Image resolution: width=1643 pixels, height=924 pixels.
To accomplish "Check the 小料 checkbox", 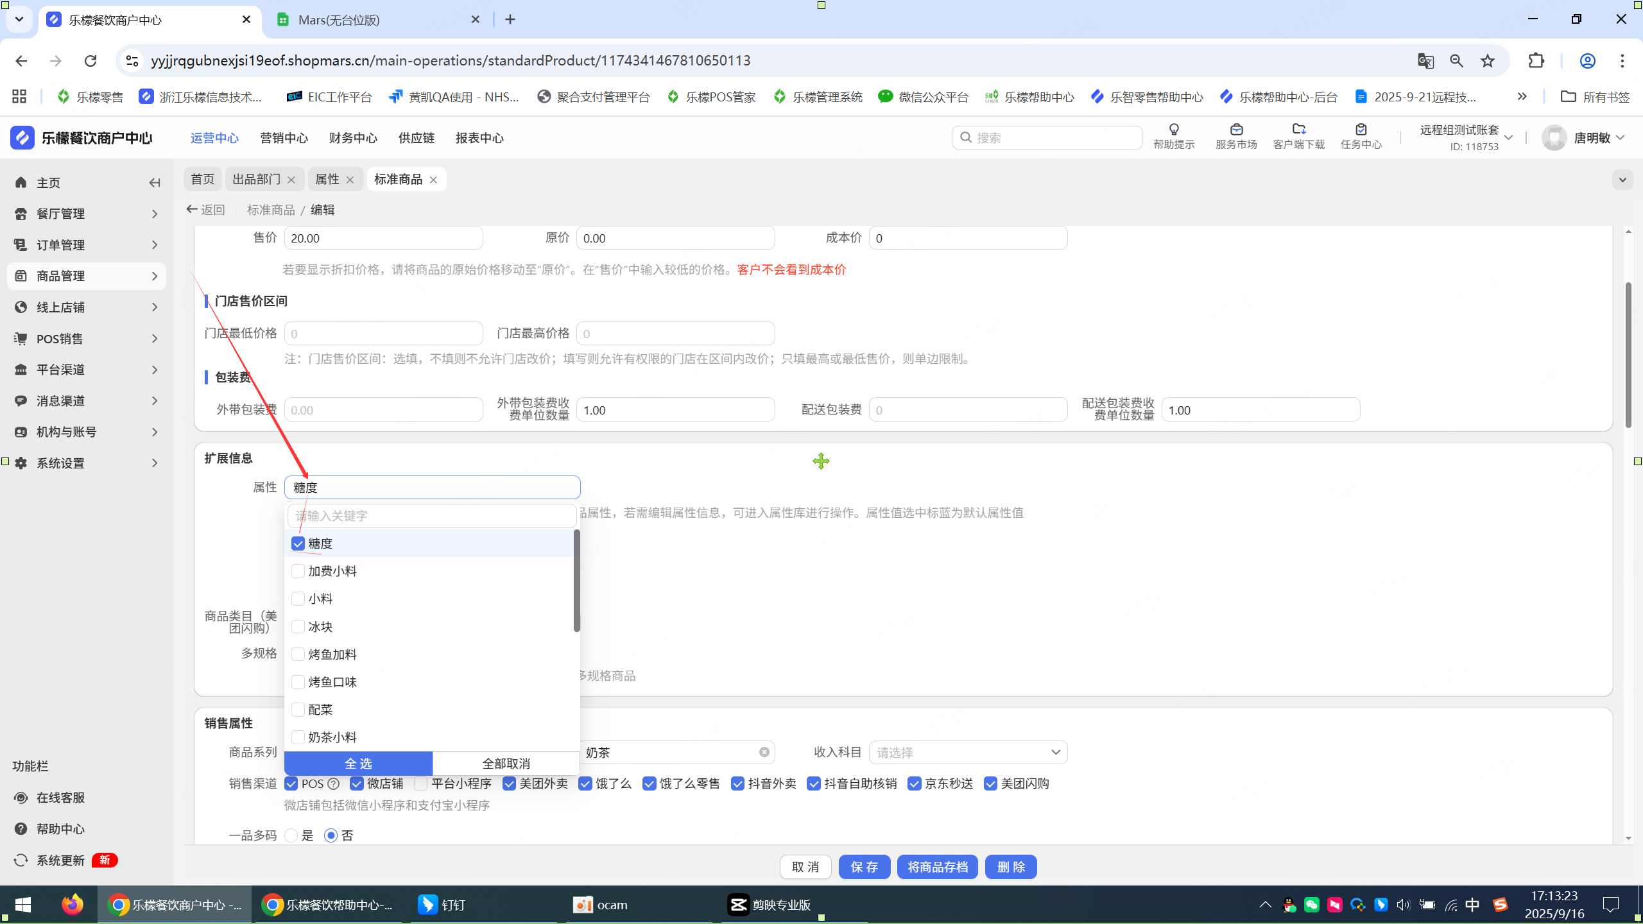I will point(298,599).
